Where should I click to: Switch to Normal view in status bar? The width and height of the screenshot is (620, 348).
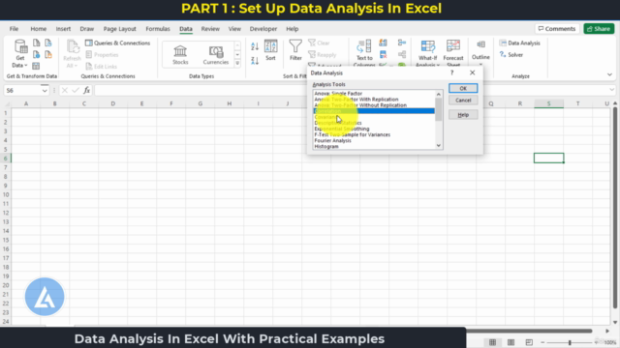tap(492, 342)
